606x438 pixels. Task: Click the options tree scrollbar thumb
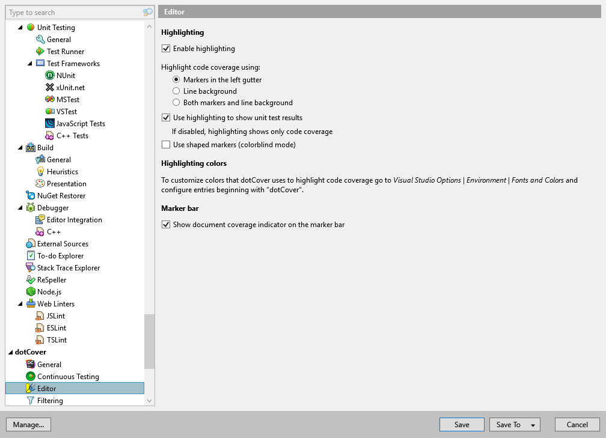point(150,341)
